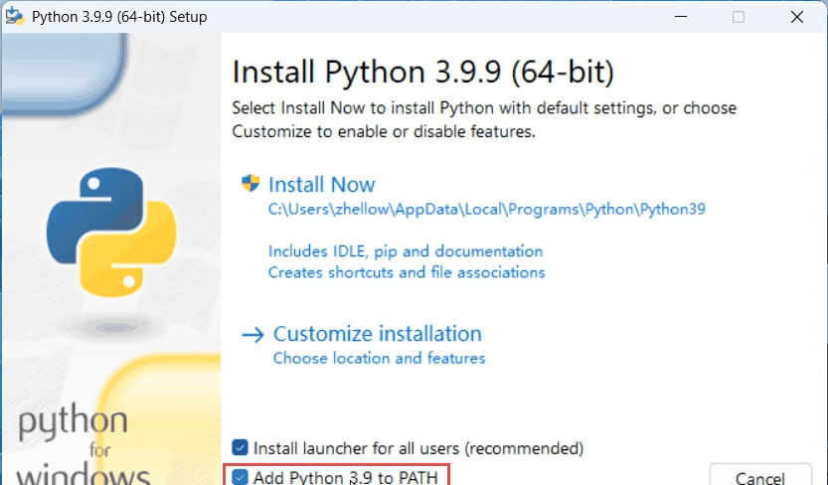
Task: Click the arrow icon next to Customize installation
Action: tap(252, 335)
